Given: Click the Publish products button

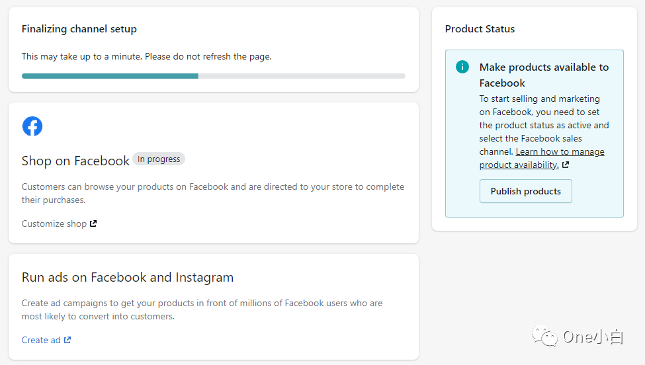Looking at the screenshot, I should click(526, 191).
